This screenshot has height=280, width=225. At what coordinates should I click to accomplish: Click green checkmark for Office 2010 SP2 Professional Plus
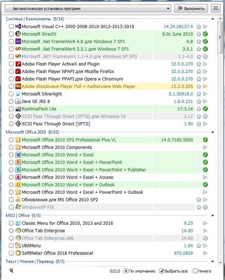[205, 140]
